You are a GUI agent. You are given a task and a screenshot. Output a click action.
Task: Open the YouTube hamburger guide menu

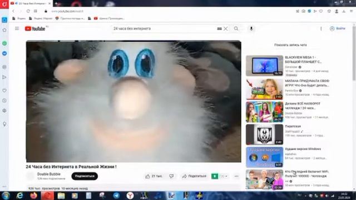17,28
